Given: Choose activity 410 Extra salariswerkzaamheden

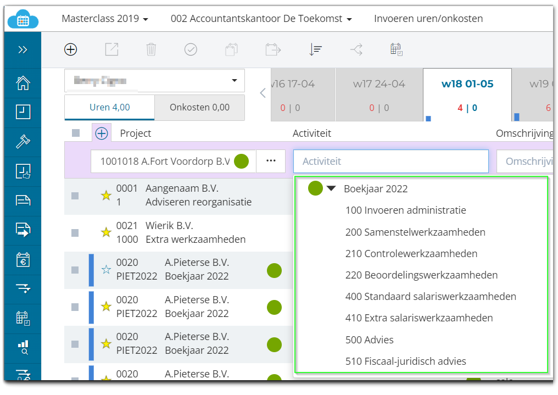Looking at the screenshot, I should click(x=419, y=318).
